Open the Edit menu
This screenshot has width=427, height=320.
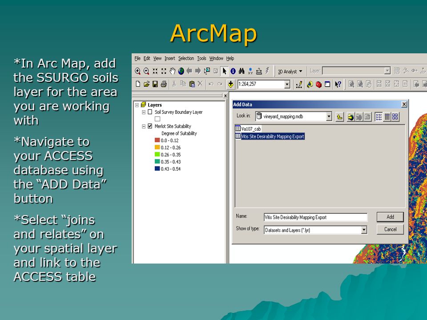(147, 58)
